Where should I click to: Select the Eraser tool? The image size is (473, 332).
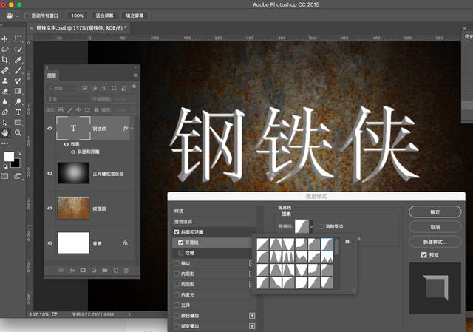(x=5, y=91)
